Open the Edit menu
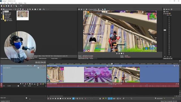 tap(5, 3)
